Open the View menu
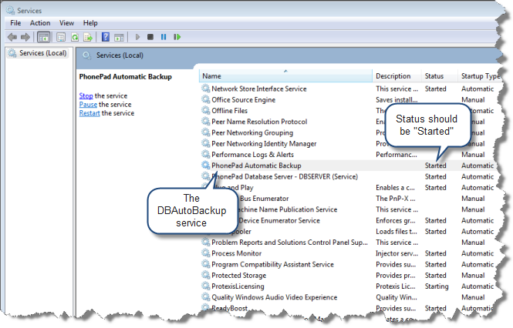 [66, 23]
